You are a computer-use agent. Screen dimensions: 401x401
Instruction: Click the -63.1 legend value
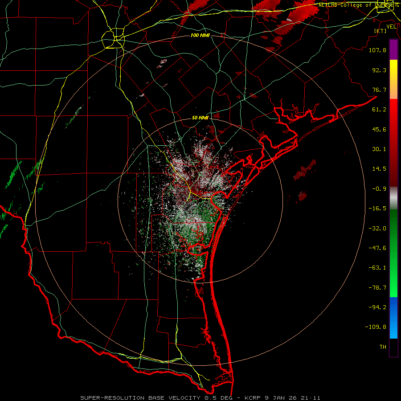point(377,268)
